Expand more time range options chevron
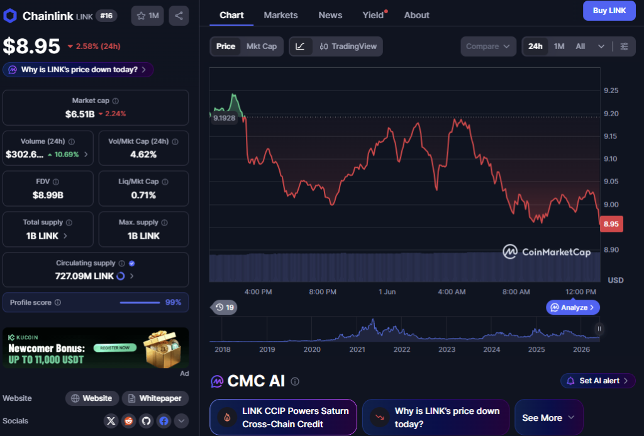Viewport: 644px width, 436px height. [x=601, y=46]
